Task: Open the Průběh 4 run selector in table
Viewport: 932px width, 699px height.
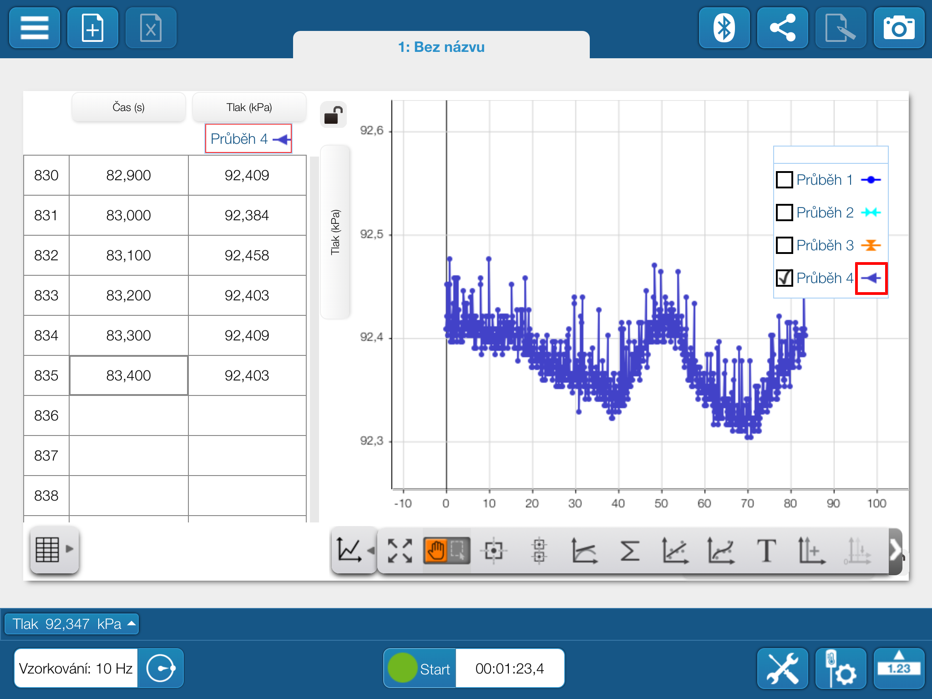Action: coord(248,138)
